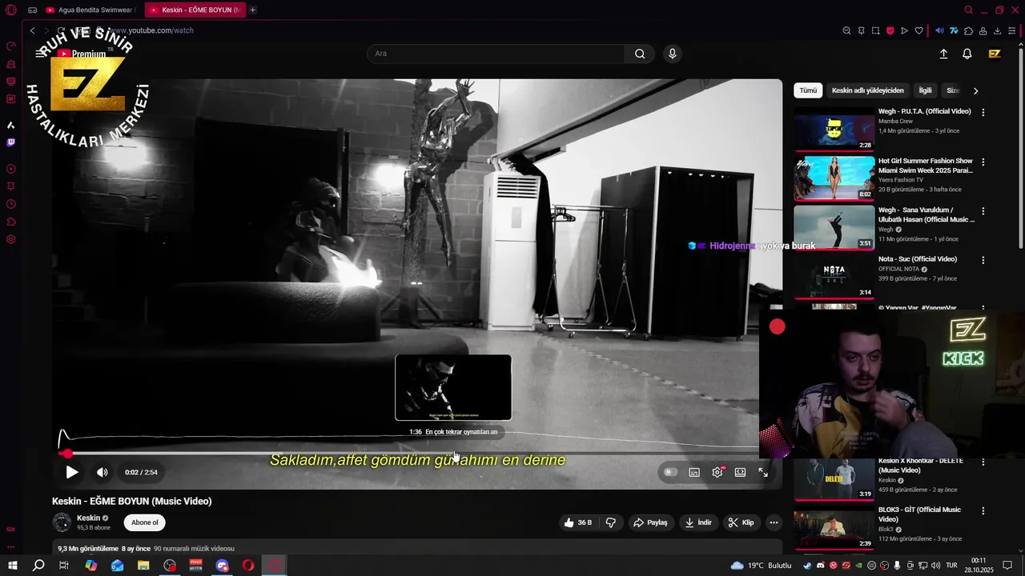Image resolution: width=1025 pixels, height=576 pixels.
Task: Open YouTube notifications bell
Action: coord(967,54)
